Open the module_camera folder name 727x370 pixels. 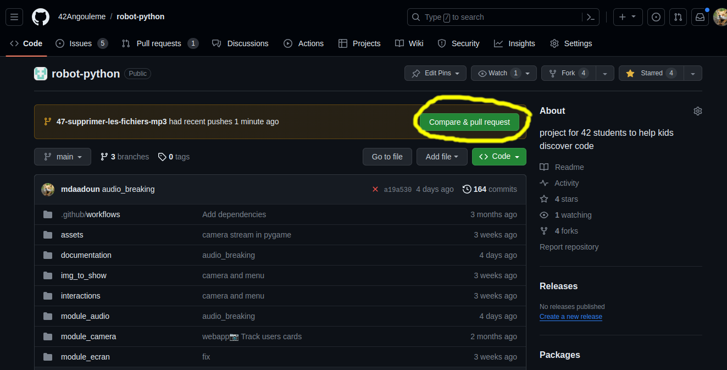88,336
